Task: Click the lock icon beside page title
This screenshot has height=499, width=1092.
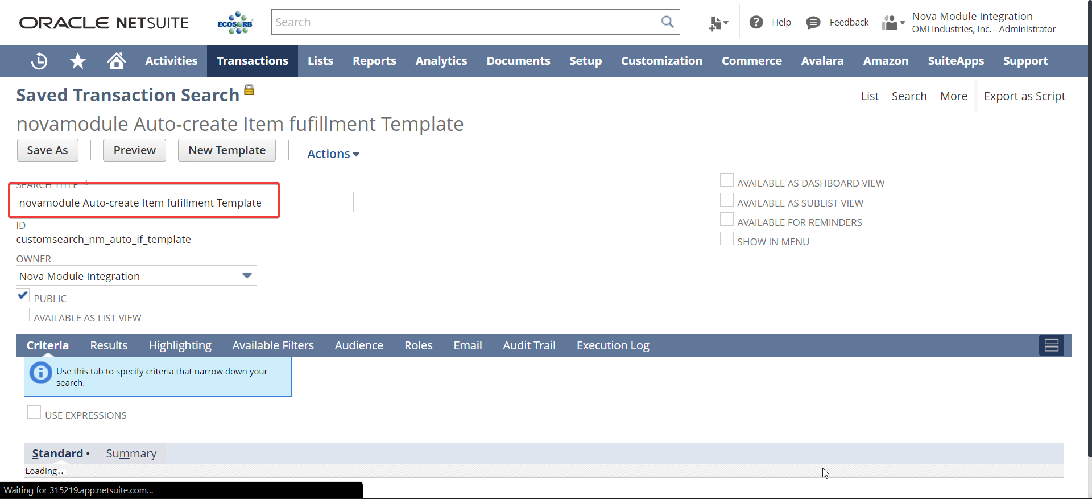Action: pos(249,89)
